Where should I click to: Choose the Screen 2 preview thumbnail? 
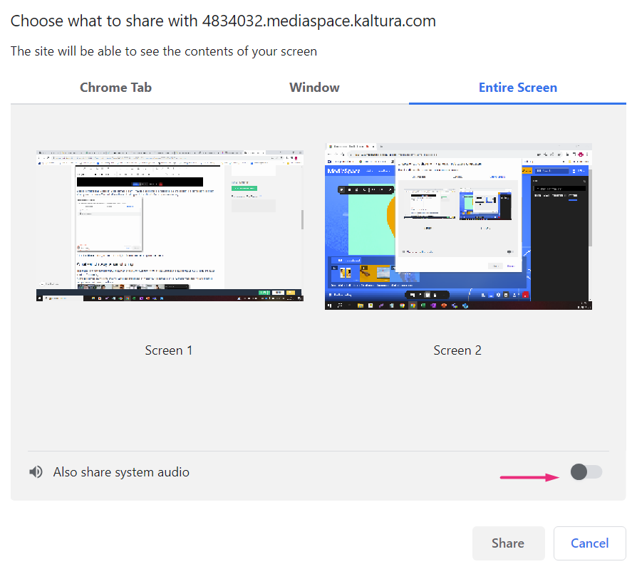pyautogui.click(x=458, y=226)
